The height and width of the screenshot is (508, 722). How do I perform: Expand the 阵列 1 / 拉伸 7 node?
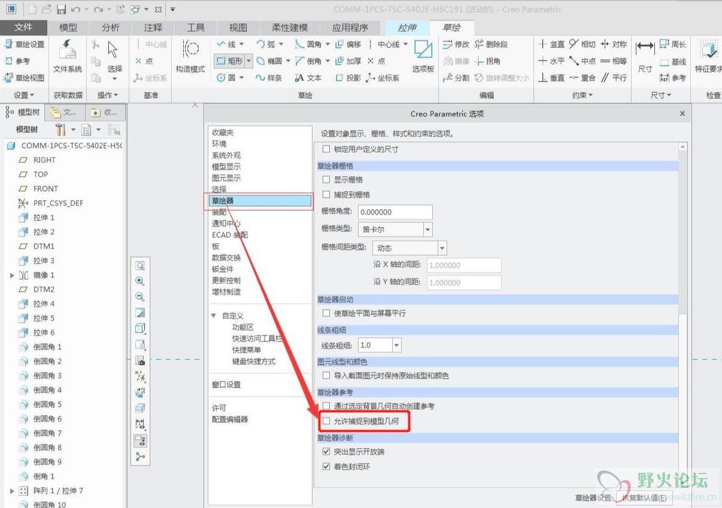[x=11, y=491]
